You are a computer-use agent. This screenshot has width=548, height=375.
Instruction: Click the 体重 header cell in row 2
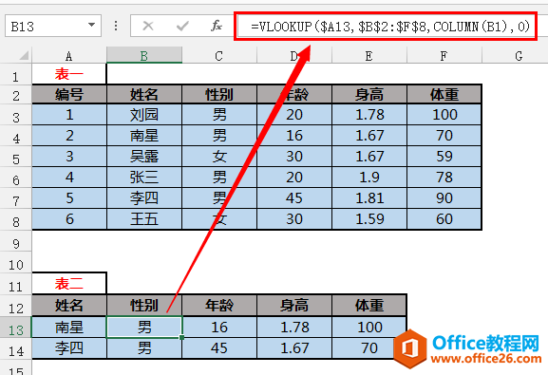(x=444, y=94)
